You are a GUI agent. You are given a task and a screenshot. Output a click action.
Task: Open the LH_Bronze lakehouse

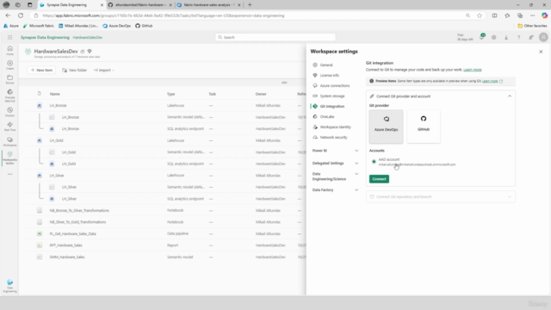58,105
